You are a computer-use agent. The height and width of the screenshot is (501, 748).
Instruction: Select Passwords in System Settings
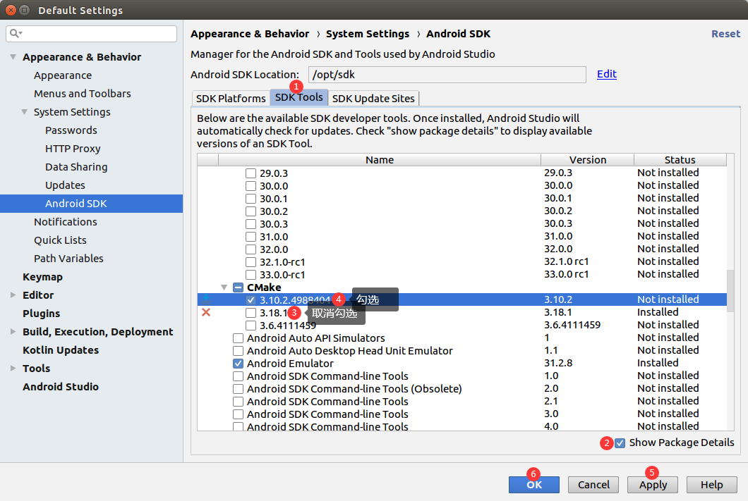71,130
